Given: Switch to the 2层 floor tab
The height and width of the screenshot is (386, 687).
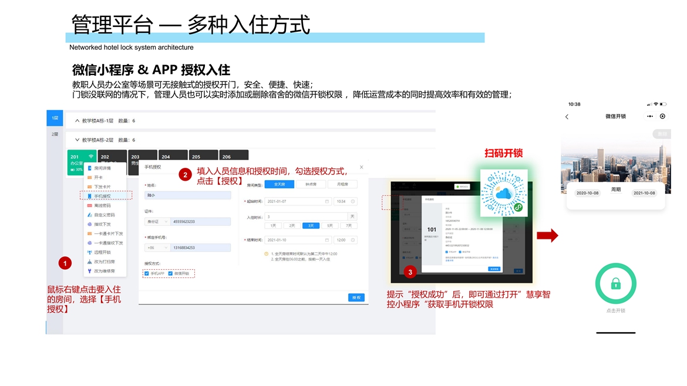Looking at the screenshot, I should click(55, 134).
